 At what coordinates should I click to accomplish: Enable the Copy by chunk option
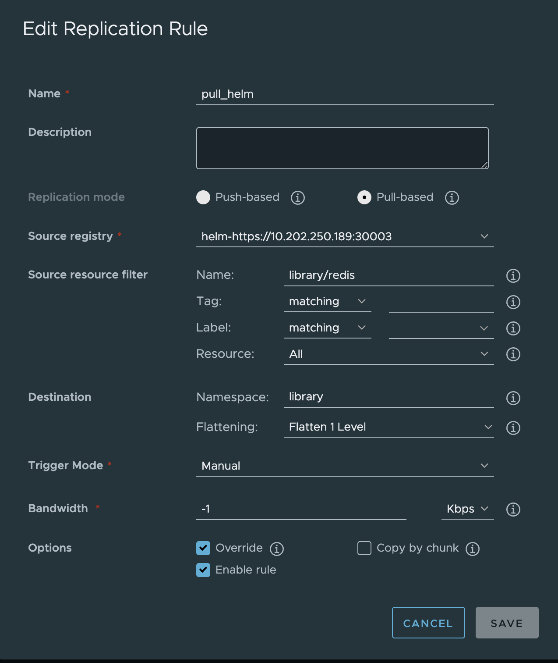click(x=364, y=548)
